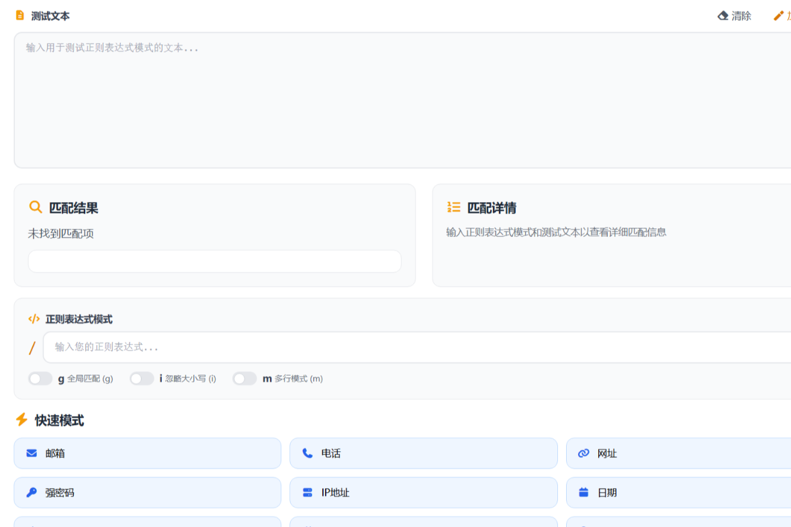791x527 pixels.
Task: Toggle the 多行模式 (m) switch
Action: click(x=244, y=378)
